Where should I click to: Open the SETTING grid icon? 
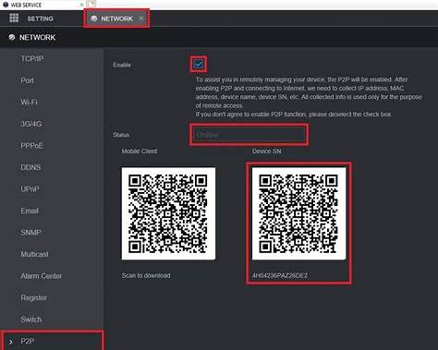coord(14,18)
